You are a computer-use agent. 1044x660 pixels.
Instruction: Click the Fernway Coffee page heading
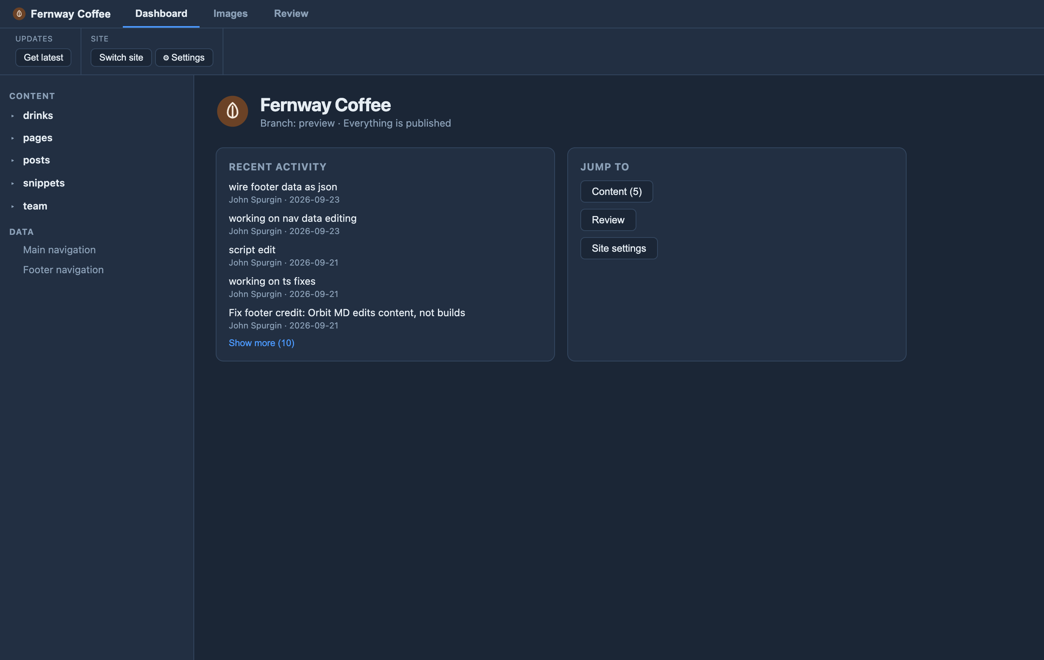(325, 105)
